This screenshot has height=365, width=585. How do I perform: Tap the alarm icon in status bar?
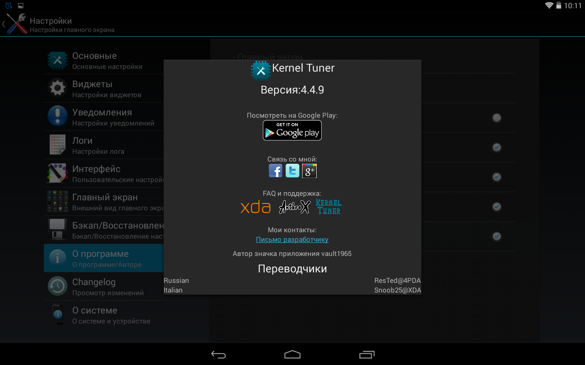click(9, 5)
